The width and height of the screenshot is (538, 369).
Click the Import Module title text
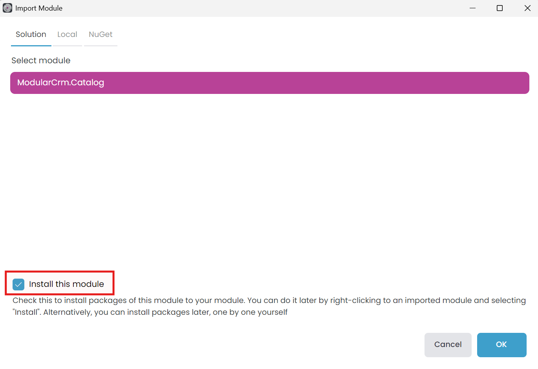(38, 8)
